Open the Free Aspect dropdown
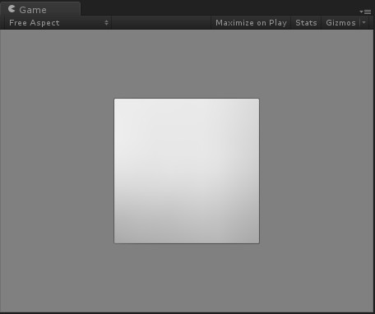This screenshot has width=375, height=314. (x=58, y=23)
